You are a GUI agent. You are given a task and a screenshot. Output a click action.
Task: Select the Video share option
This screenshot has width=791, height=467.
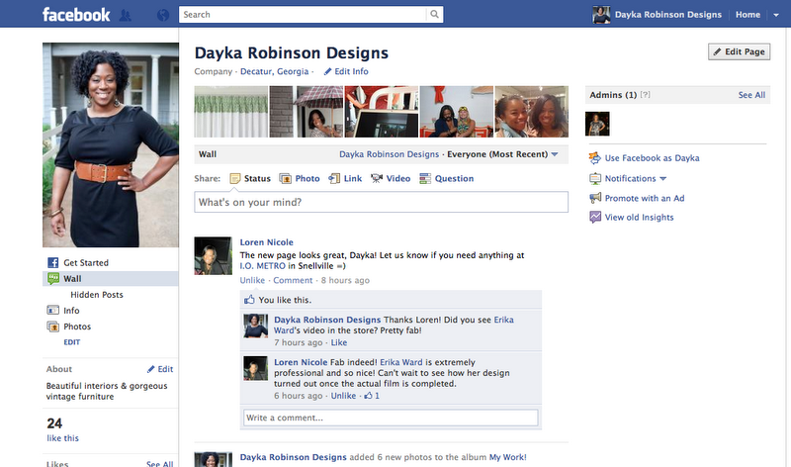pyautogui.click(x=391, y=179)
